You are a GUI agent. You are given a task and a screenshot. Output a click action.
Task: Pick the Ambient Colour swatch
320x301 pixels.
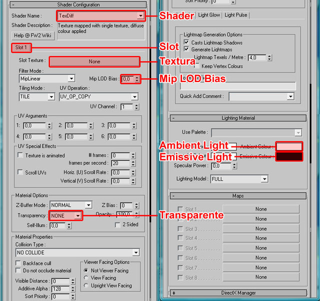289,146
